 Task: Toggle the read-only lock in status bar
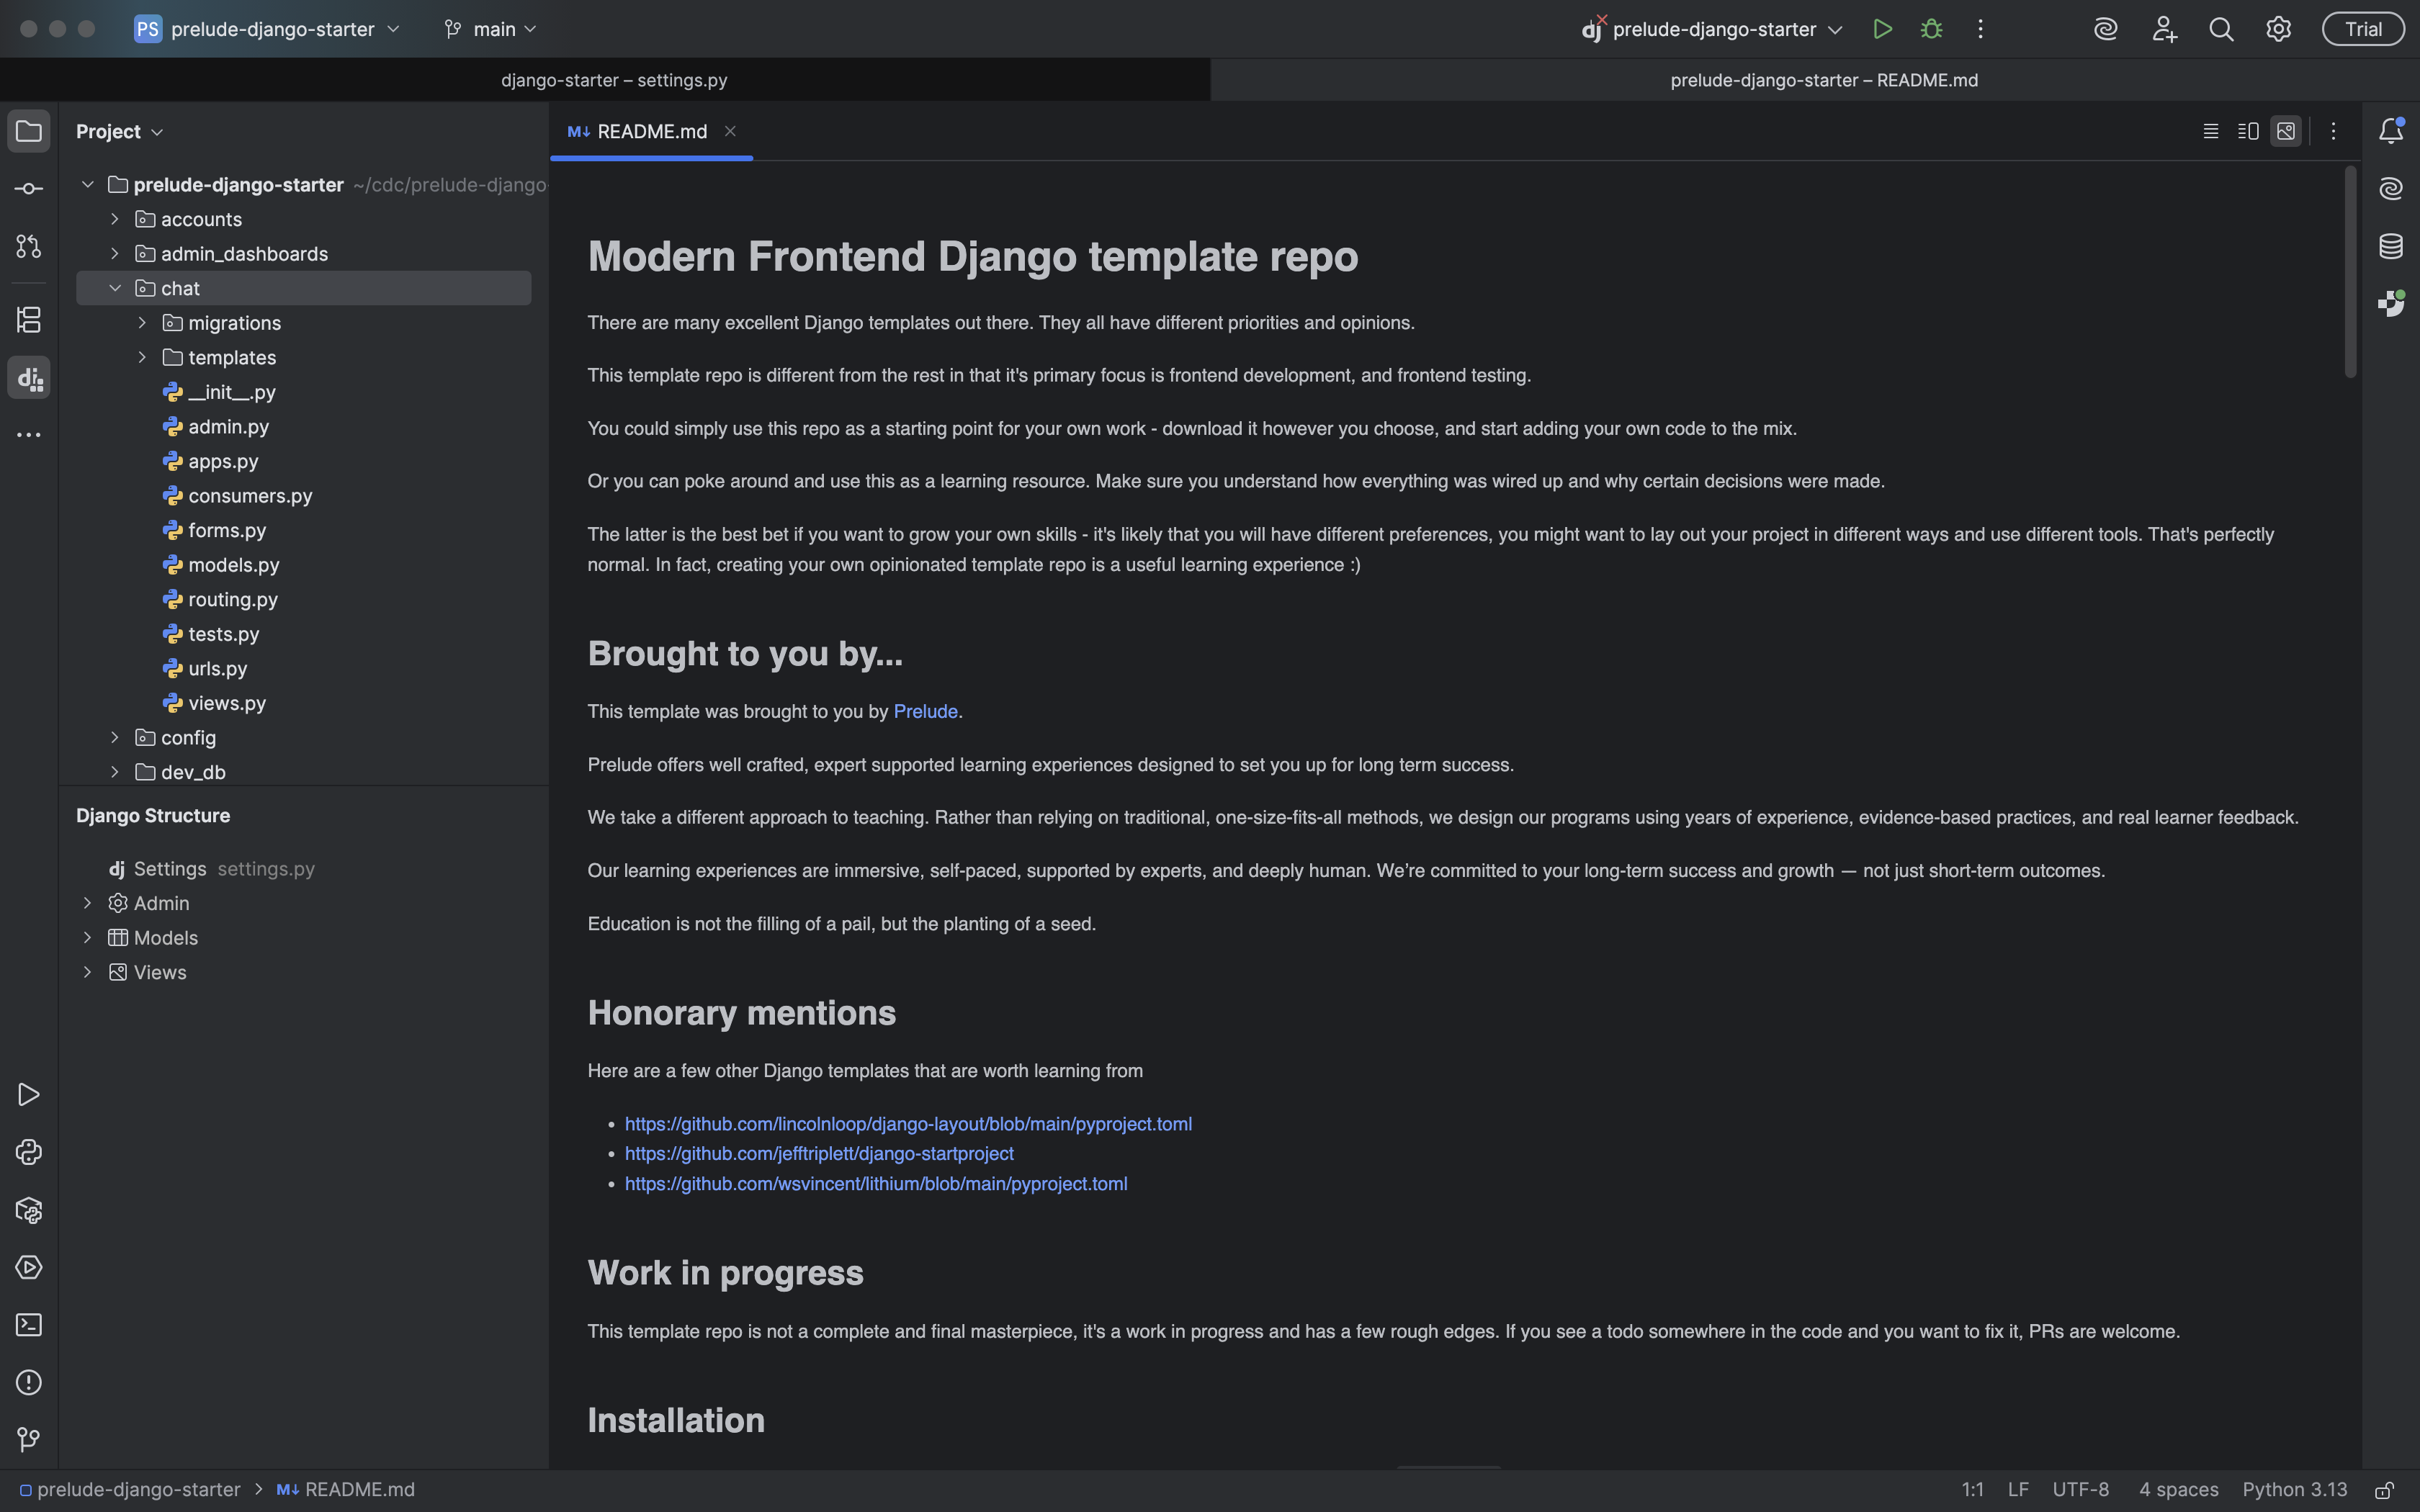click(2384, 1490)
